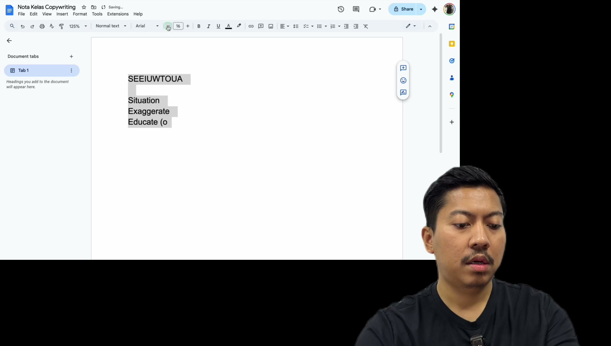
Task: Insert an image from toolbar
Action: coord(271,26)
